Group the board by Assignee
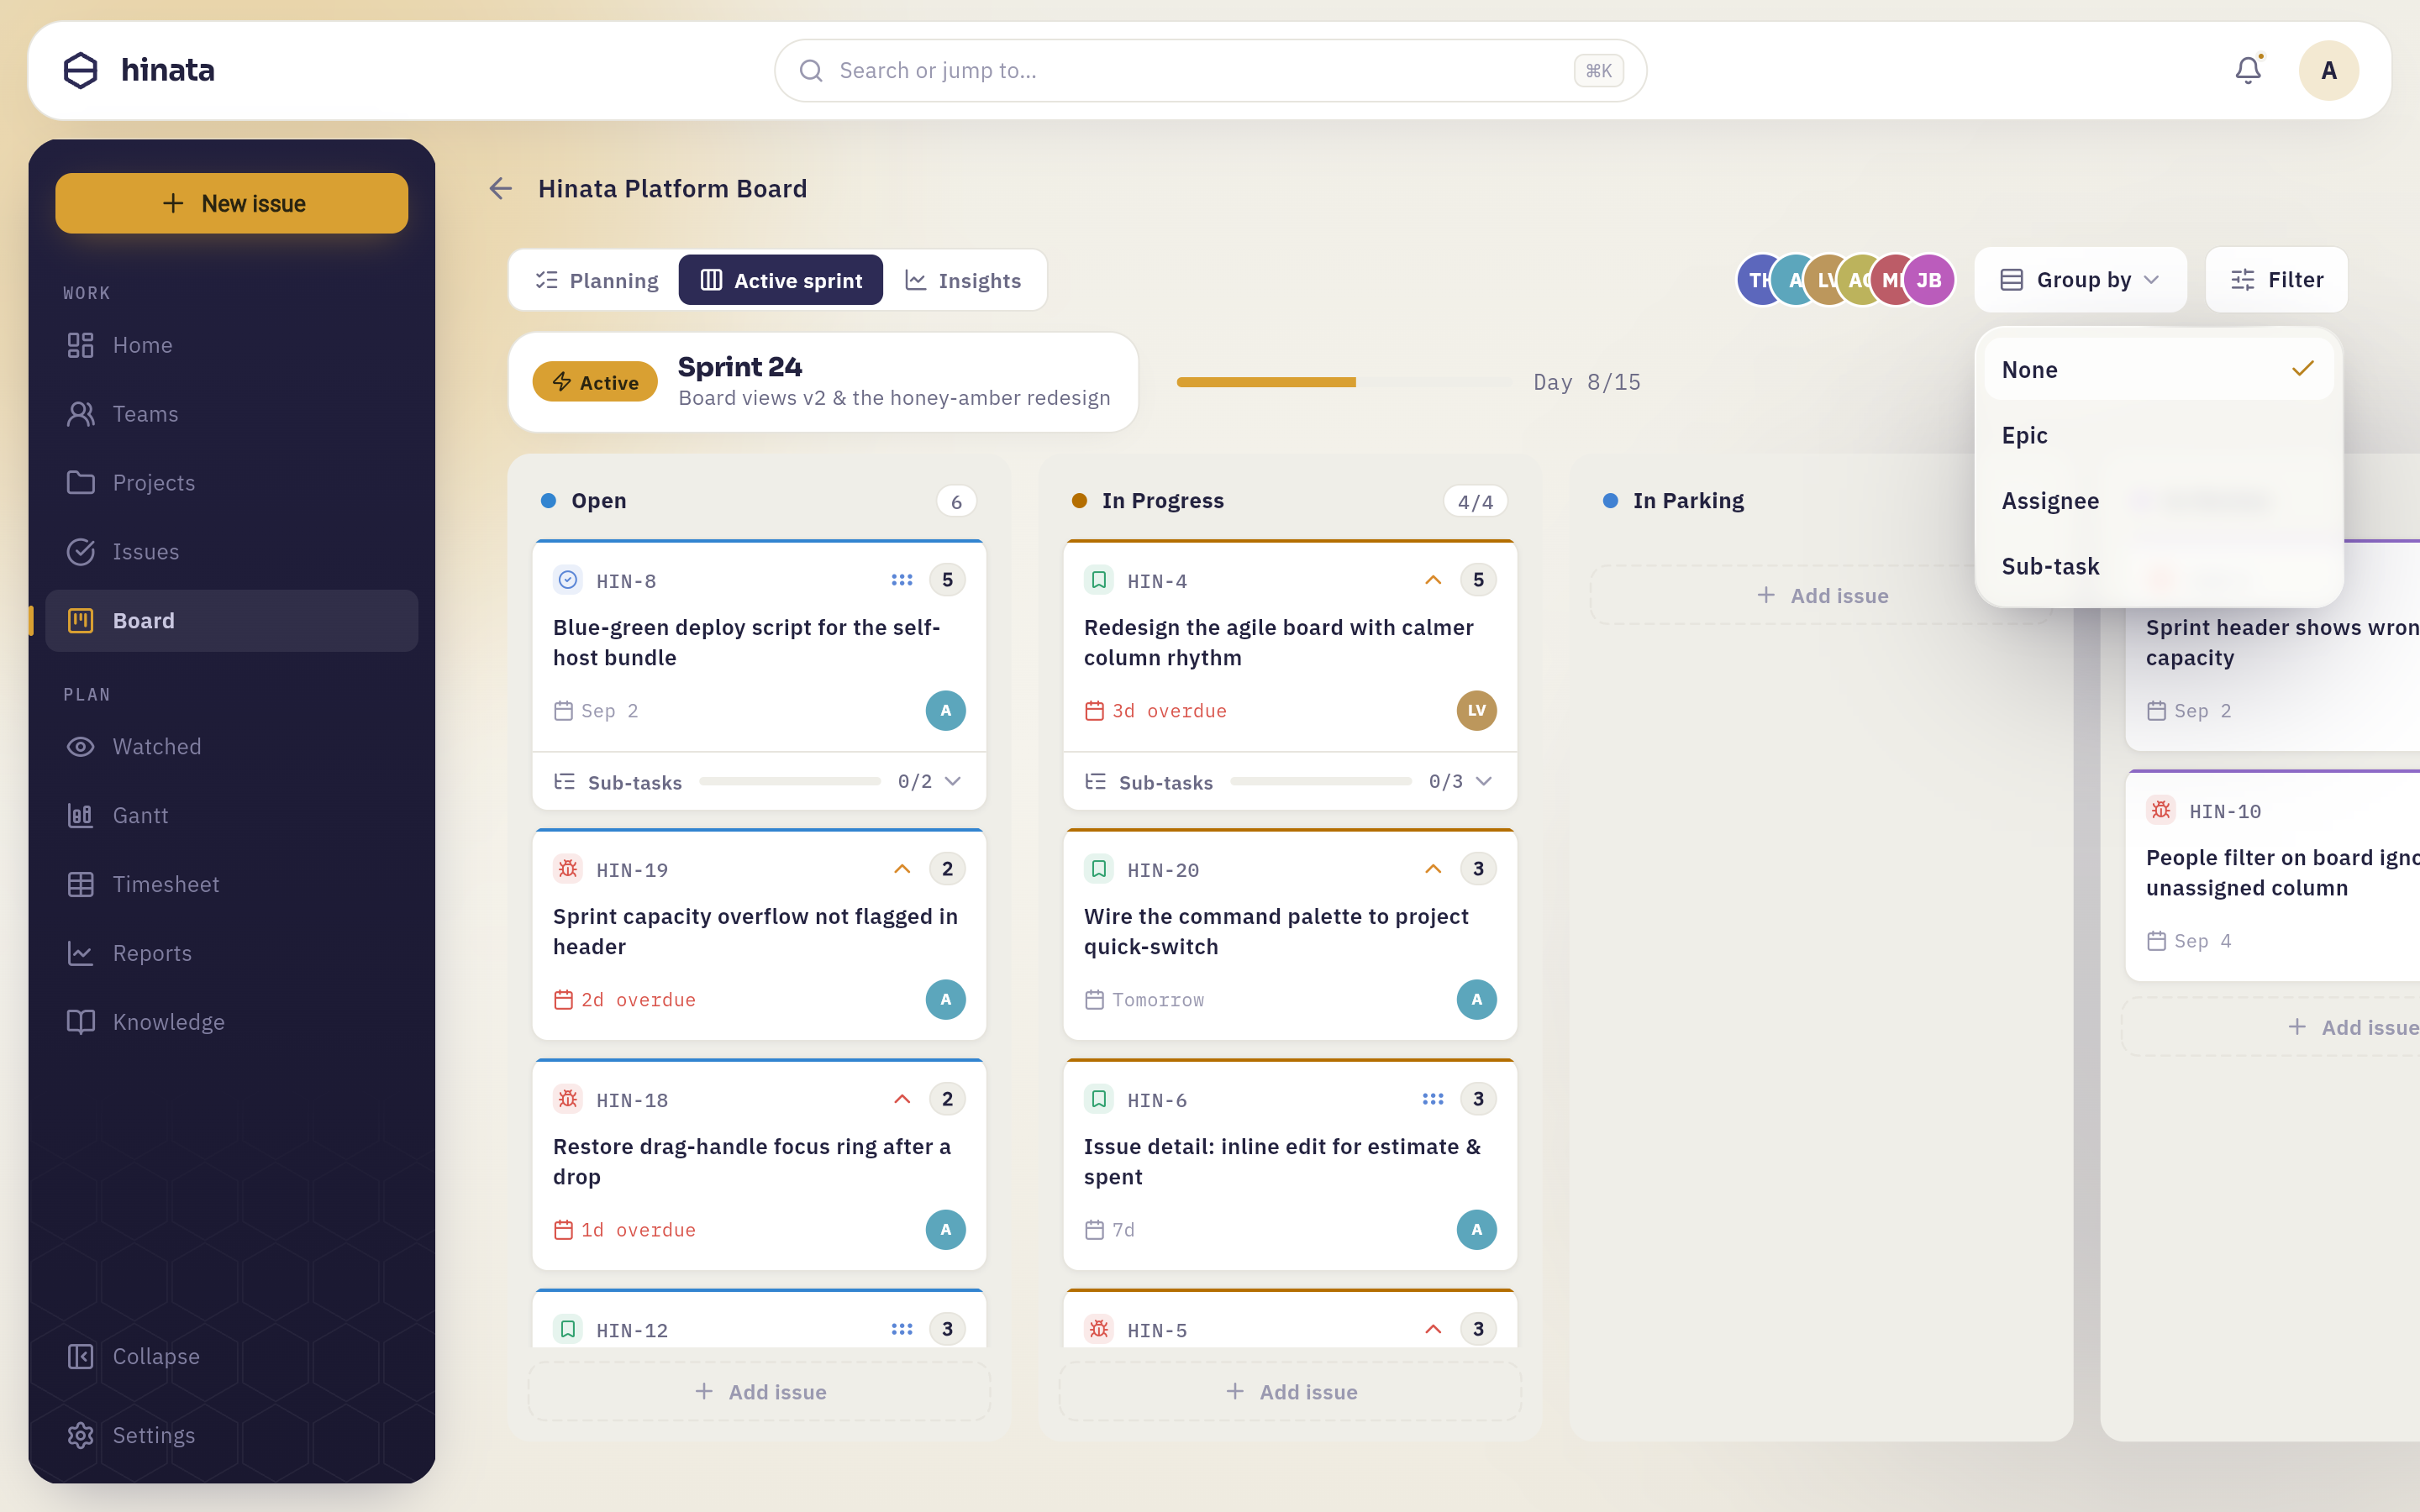Image resolution: width=2420 pixels, height=1512 pixels. 2159,501
